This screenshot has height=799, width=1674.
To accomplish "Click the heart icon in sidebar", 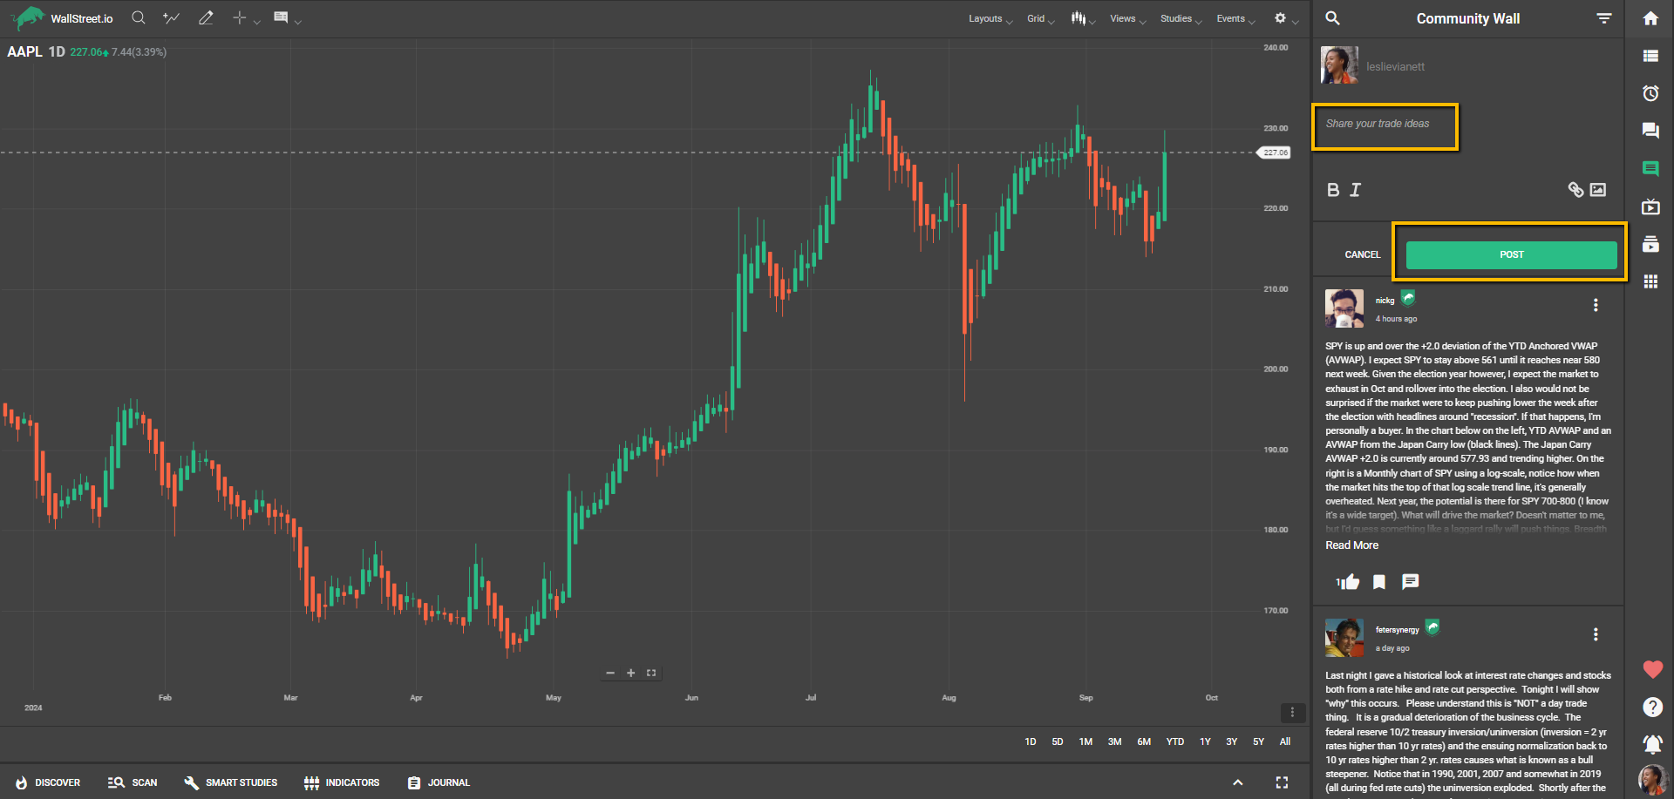I will tap(1652, 669).
